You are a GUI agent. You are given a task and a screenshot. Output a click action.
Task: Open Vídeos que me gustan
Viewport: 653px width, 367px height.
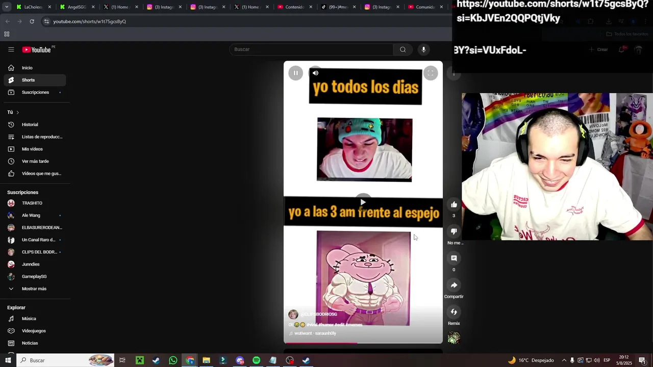(35, 173)
